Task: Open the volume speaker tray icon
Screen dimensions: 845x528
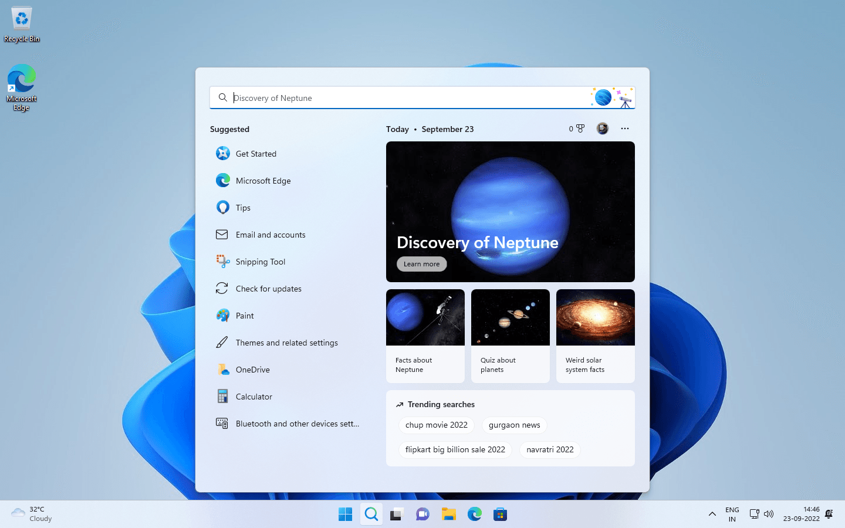Action: tap(769, 515)
